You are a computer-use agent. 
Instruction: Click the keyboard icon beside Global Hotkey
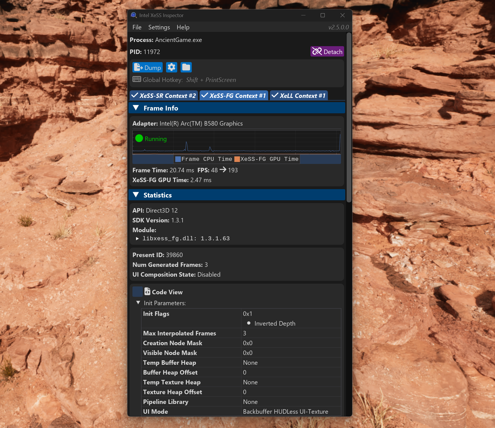(137, 79)
